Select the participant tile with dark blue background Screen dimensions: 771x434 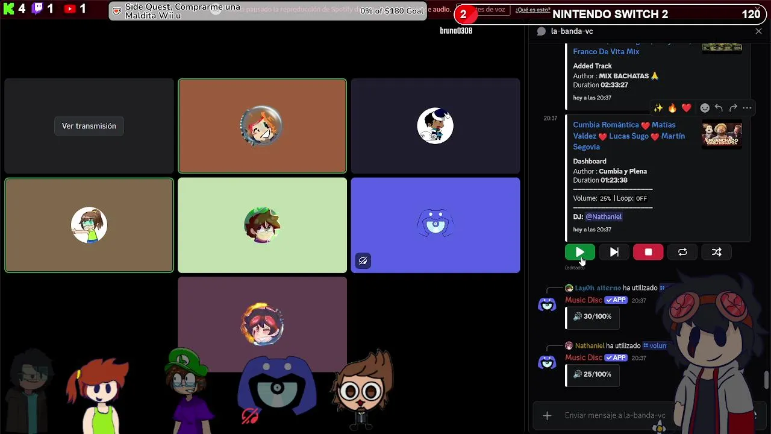click(435, 126)
